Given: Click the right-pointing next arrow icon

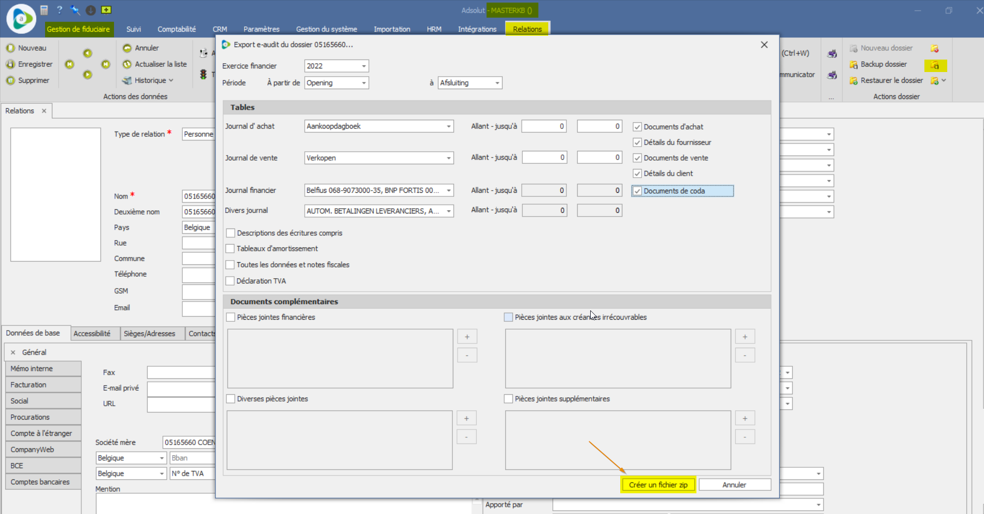Looking at the screenshot, I should coord(88,75).
